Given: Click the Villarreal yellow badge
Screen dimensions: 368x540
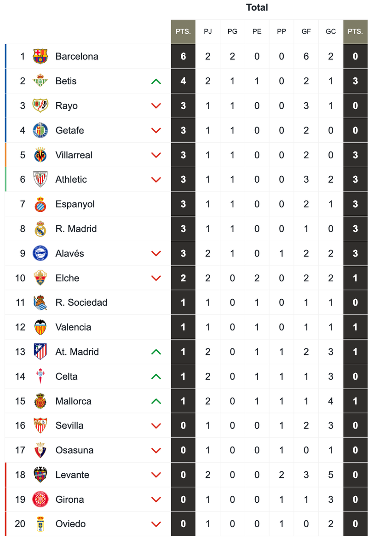Looking at the screenshot, I should click(40, 155).
